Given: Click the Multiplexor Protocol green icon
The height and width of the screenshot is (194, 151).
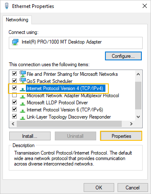Looking at the screenshot, I should click(23, 96).
